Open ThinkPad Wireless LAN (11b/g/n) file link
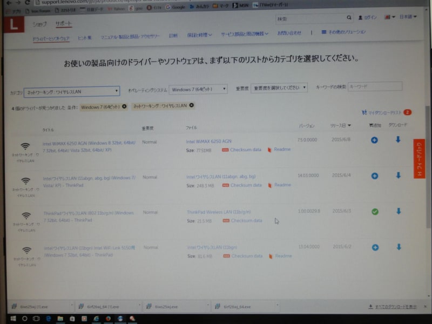 click(219, 212)
